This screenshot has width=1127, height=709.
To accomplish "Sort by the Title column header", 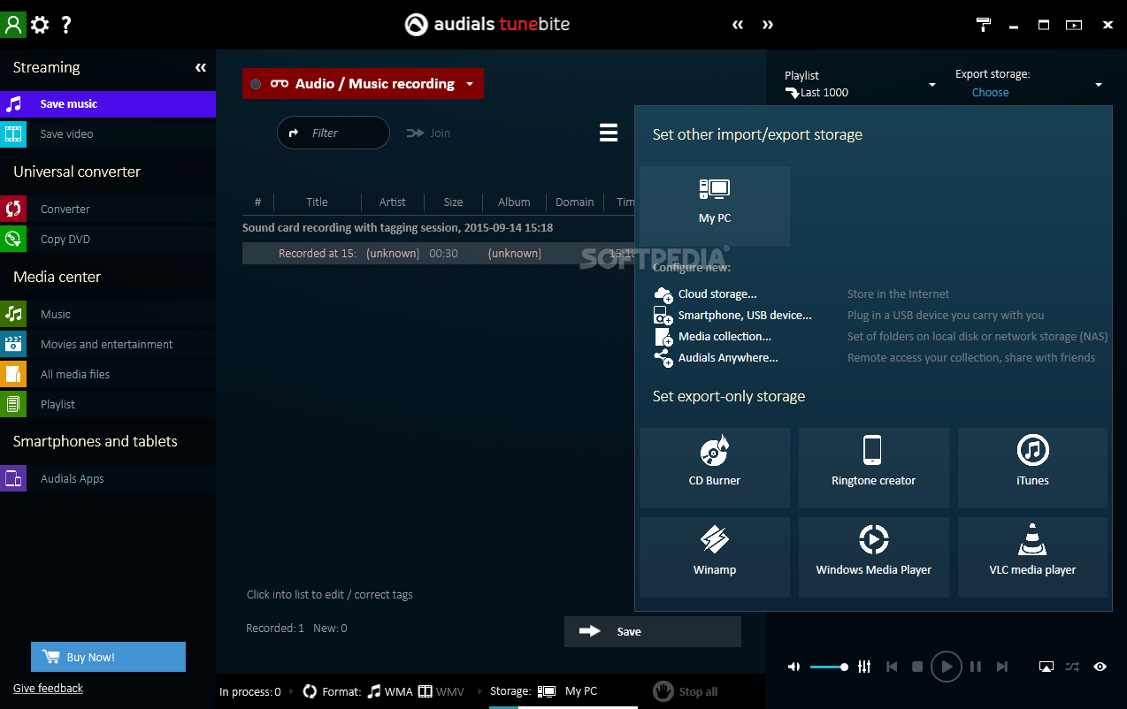I will point(317,202).
